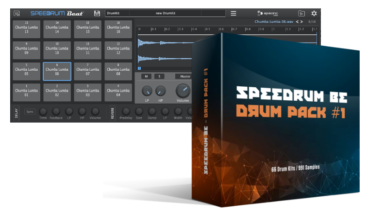
Task: Switch to the REVERB effect tab
Action: coord(113,113)
